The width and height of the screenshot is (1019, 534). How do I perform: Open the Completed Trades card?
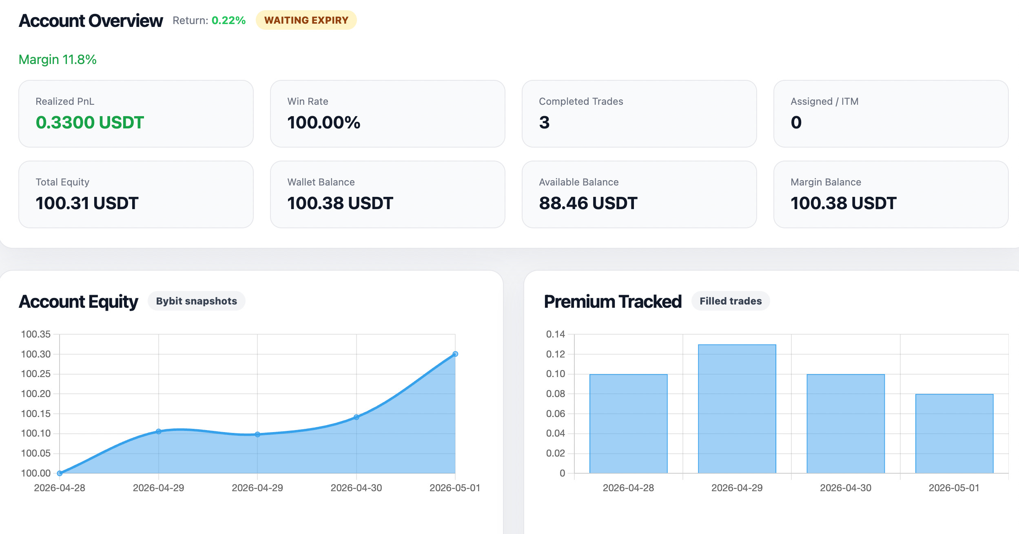[x=639, y=114]
